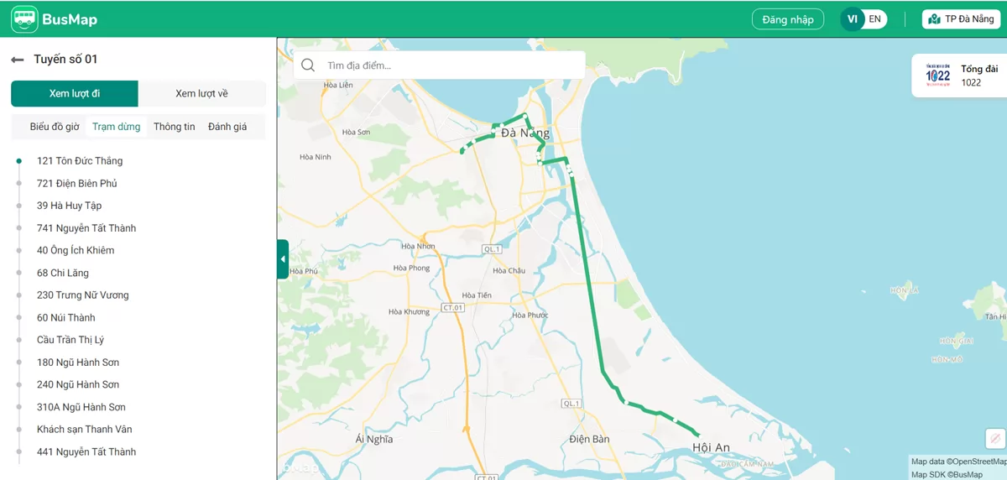Image resolution: width=1007 pixels, height=480 pixels.
Task: Open the Thông tin tab
Action: 175,127
